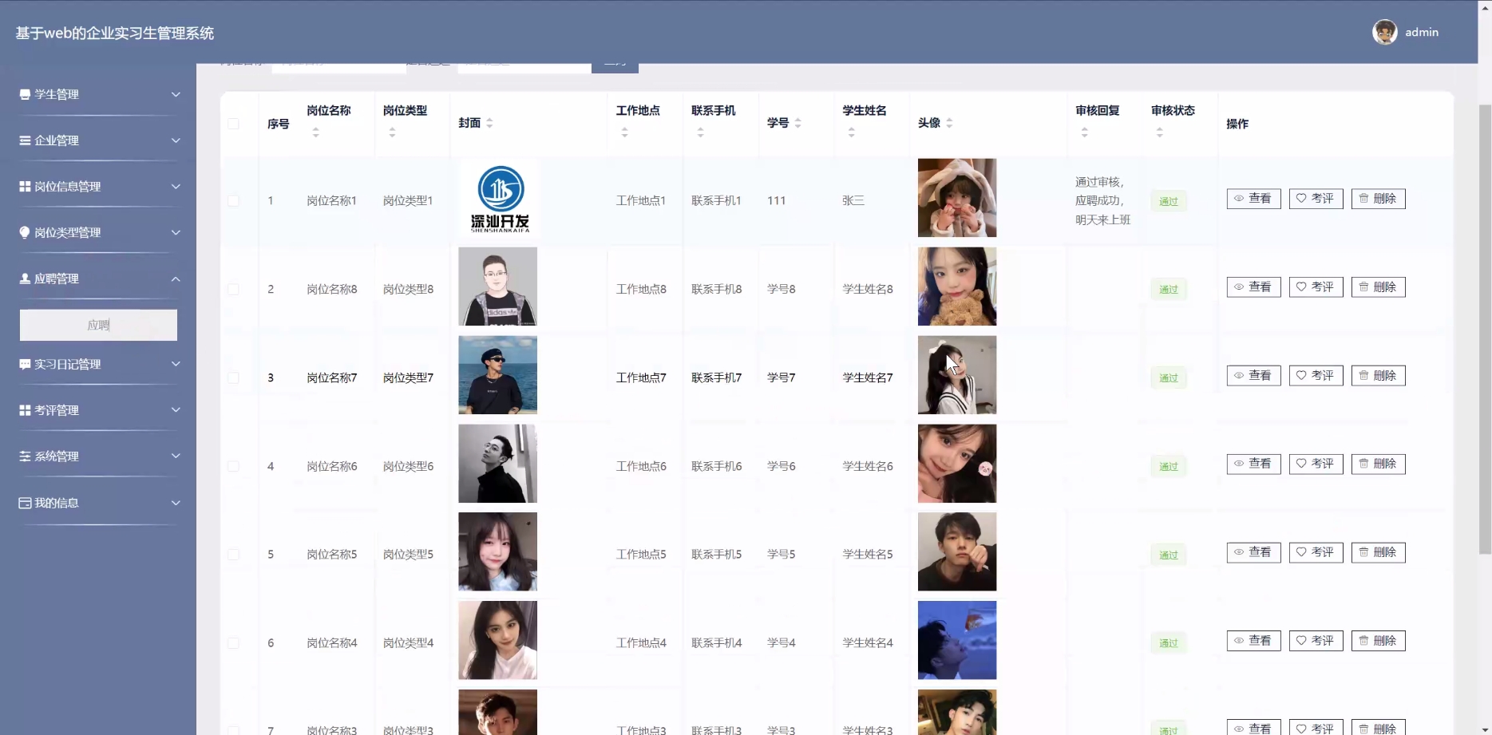Check the row for 岗位名称8

tap(233, 289)
